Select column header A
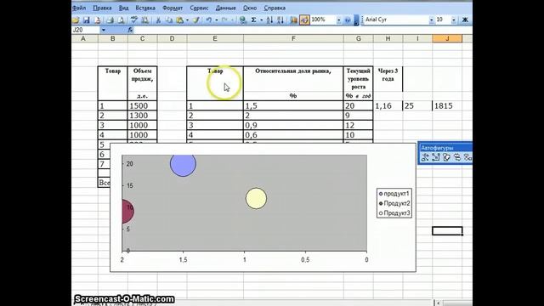Image resolution: width=544 pixels, height=306 pixels. (83, 38)
